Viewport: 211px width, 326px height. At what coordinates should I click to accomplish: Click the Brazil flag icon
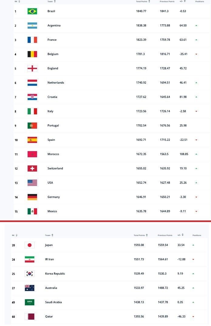coord(32,11)
